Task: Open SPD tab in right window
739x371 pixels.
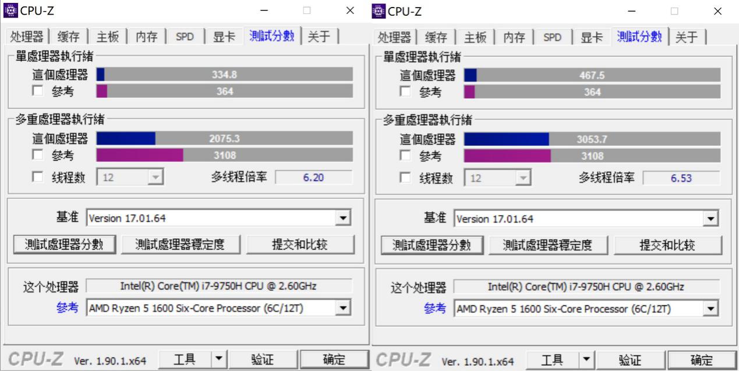Action: [553, 37]
